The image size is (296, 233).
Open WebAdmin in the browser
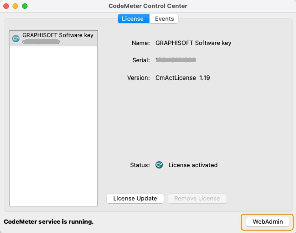tap(267, 222)
